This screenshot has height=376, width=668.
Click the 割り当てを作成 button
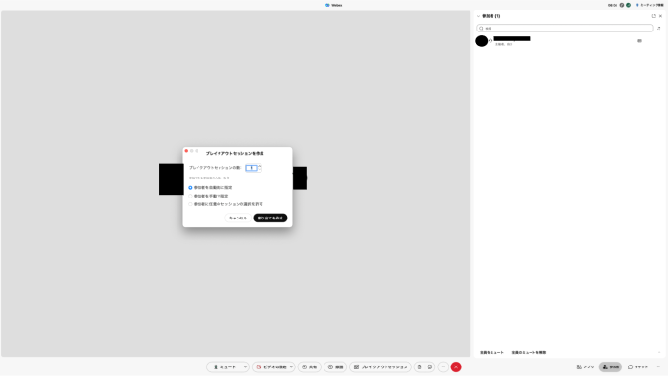pos(270,218)
